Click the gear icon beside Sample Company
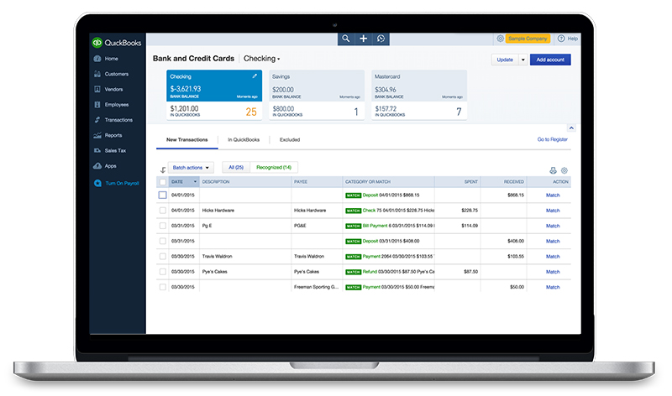Viewport: 672px width, 396px height. point(500,39)
